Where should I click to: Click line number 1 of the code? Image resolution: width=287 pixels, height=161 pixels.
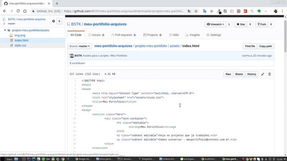[75, 80]
